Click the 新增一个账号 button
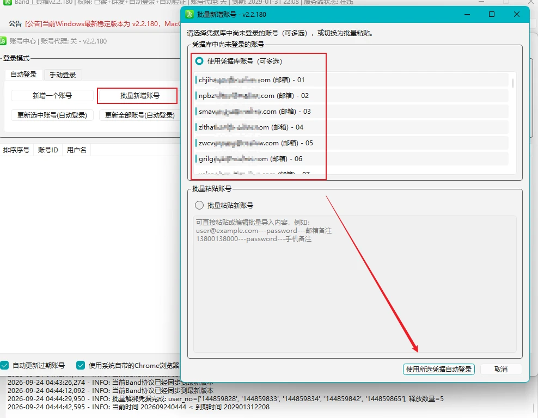Viewport: 538px width, 418px height. tap(52, 96)
